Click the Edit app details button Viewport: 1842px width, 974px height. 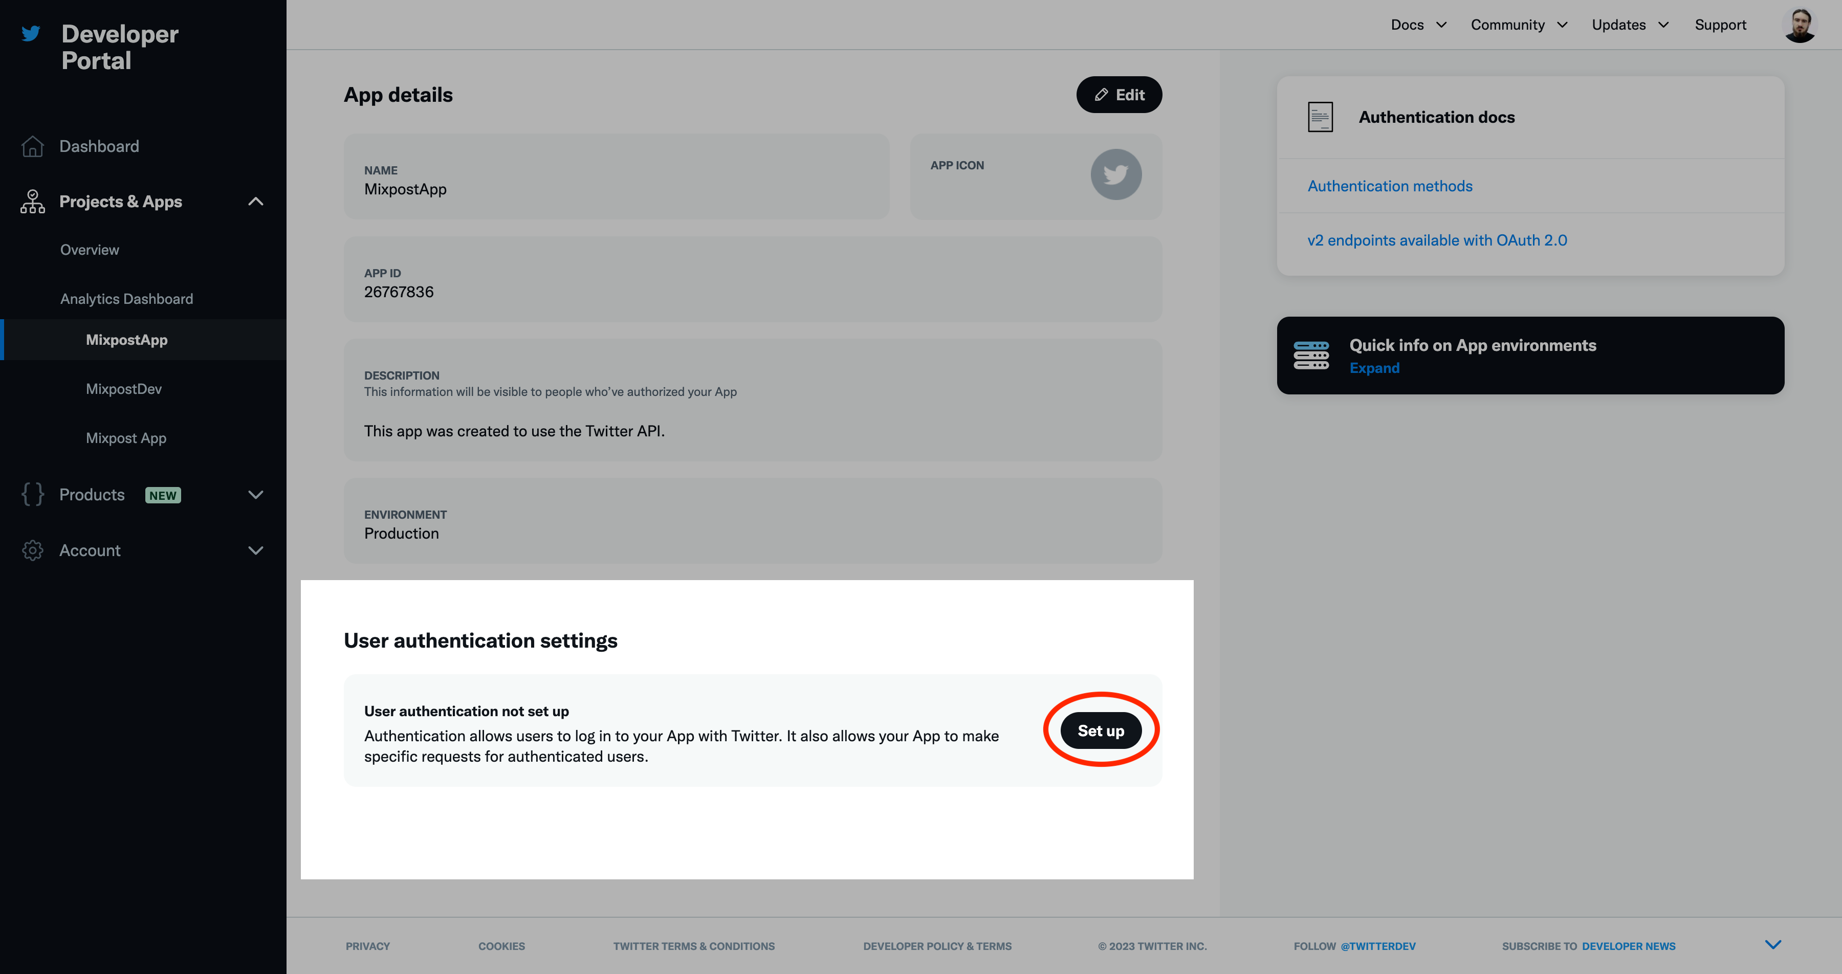click(x=1119, y=94)
